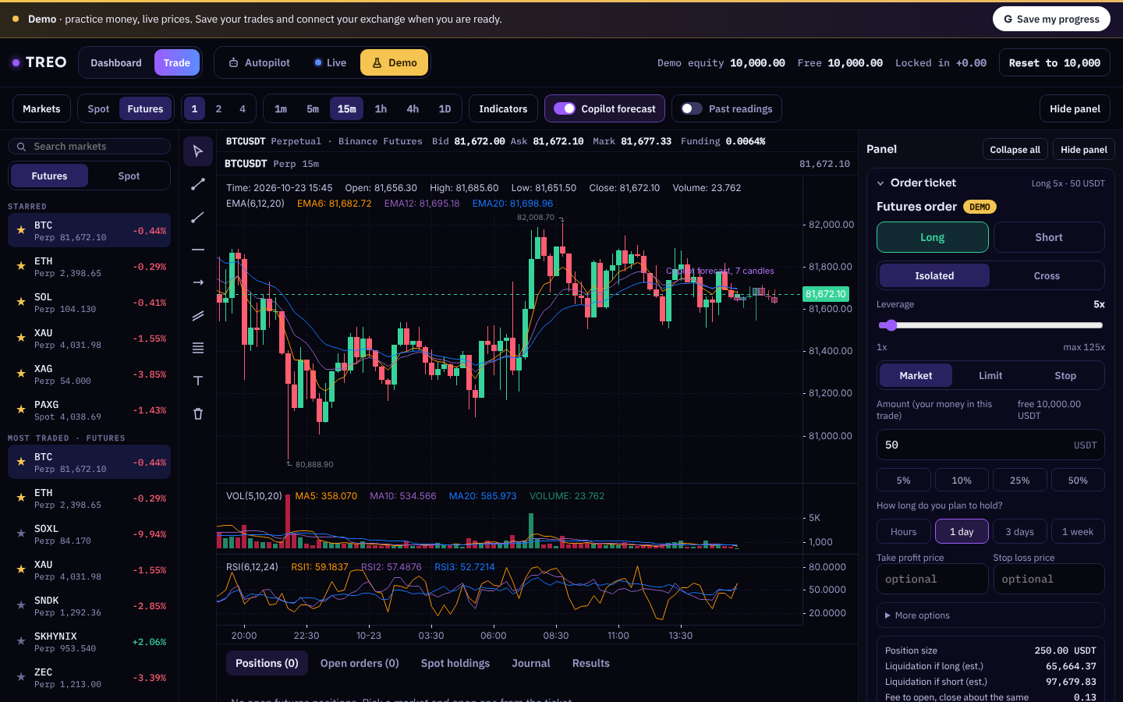1123x702 pixels.
Task: Select the Fibonacci levels drawing tool
Action: point(198,348)
